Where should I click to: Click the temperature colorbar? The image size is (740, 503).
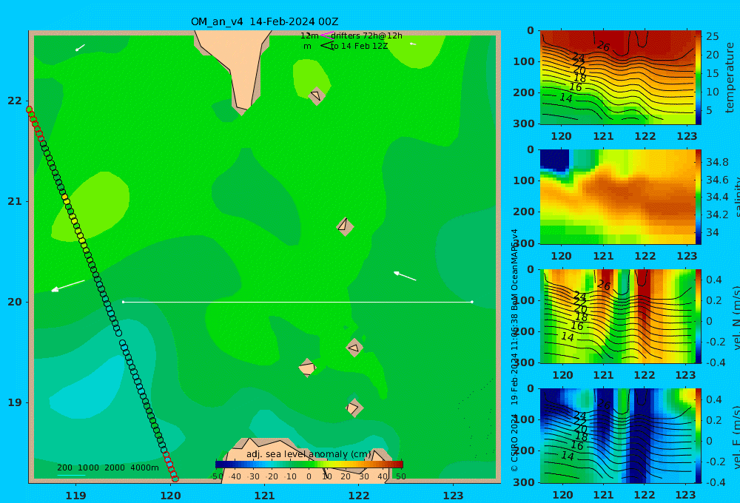[x=699, y=78]
